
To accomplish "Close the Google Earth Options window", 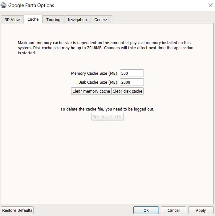I will click(x=210, y=5).
